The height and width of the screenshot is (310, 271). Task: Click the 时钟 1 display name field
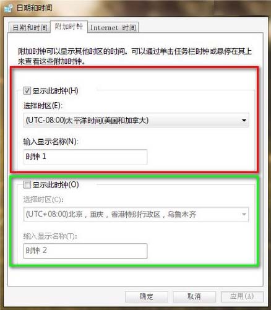[85, 157]
